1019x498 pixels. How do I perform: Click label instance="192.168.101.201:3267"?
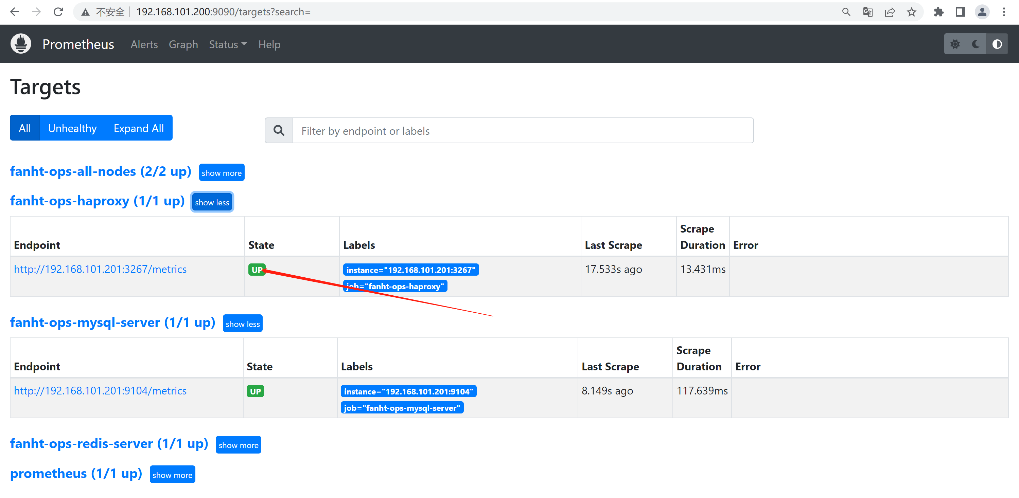coord(410,270)
